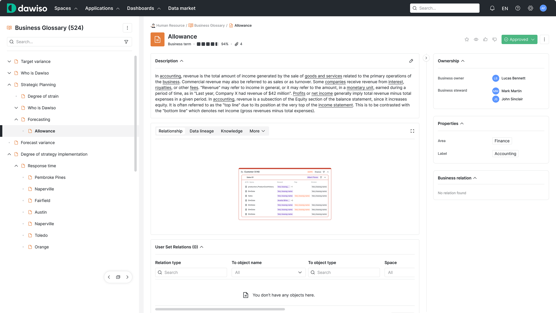Image resolution: width=556 pixels, height=313 pixels.
Task: Open notifications via the bell icon
Action: (x=492, y=8)
